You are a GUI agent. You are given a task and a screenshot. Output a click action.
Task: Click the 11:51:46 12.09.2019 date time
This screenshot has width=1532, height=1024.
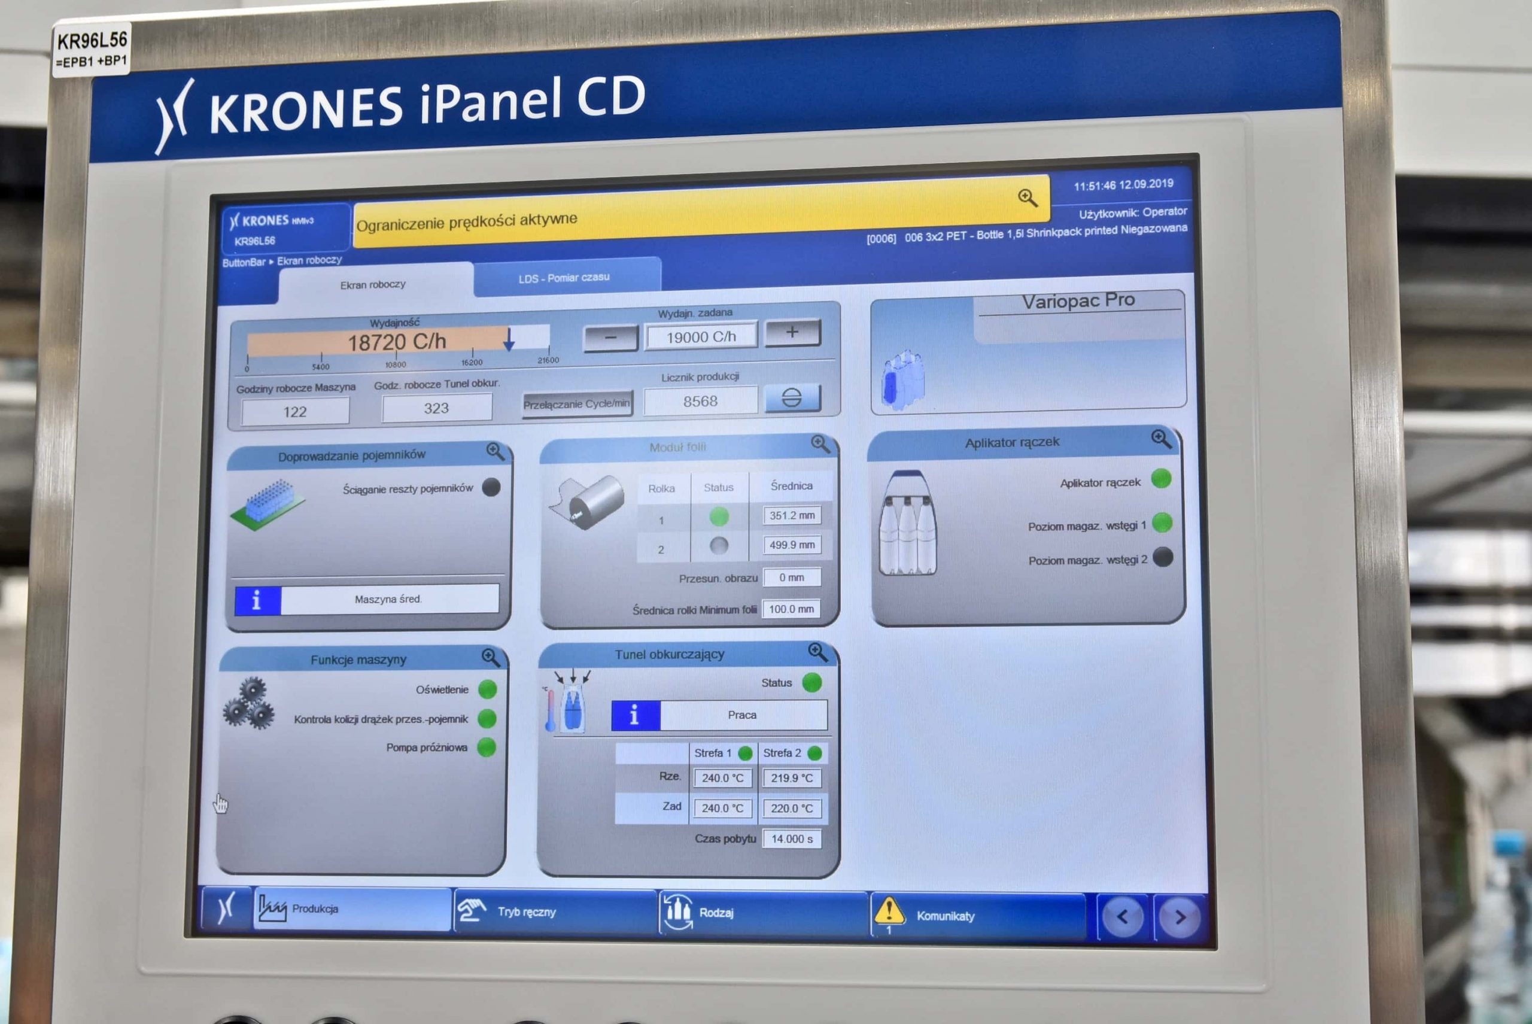[1123, 185]
